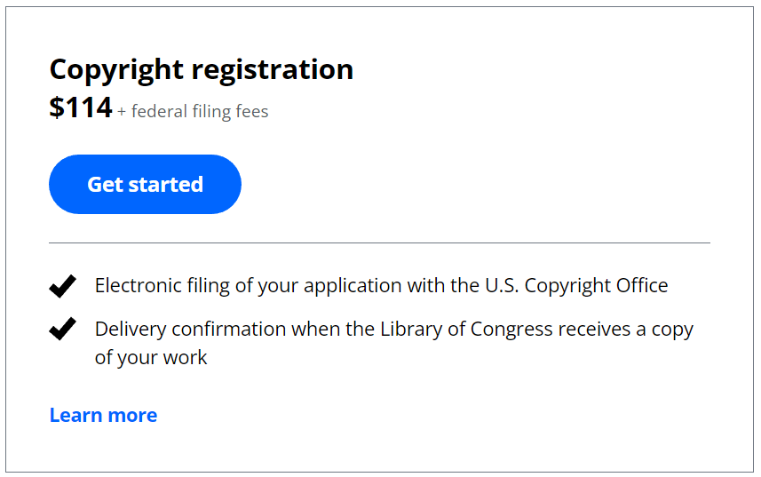Click the blue Get started button
This screenshot has height=477, width=761.
tap(145, 185)
